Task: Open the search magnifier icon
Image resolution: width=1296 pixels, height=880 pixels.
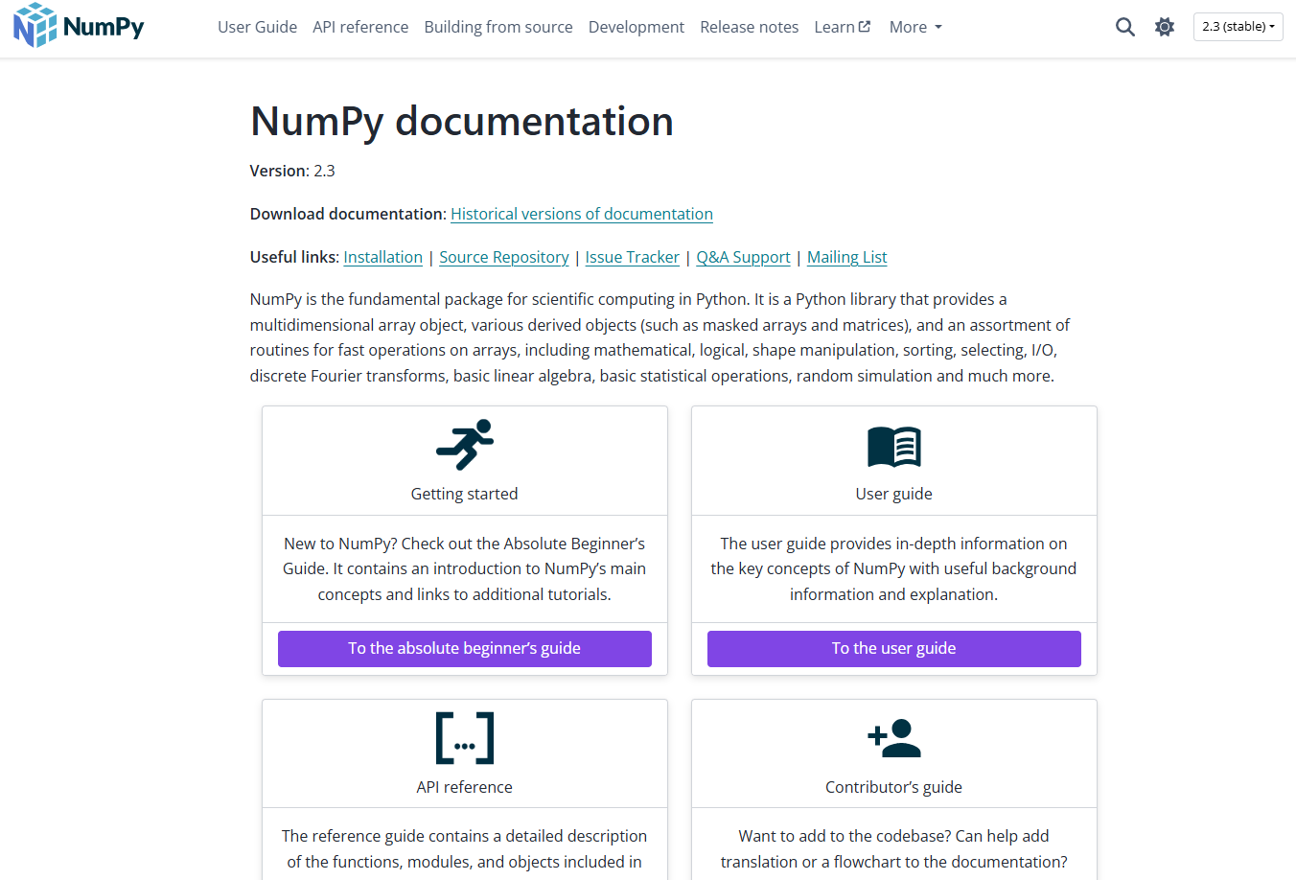Action: pyautogui.click(x=1125, y=27)
